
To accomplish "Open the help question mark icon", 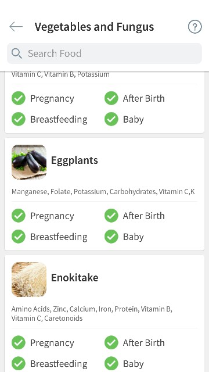I will coord(195,27).
